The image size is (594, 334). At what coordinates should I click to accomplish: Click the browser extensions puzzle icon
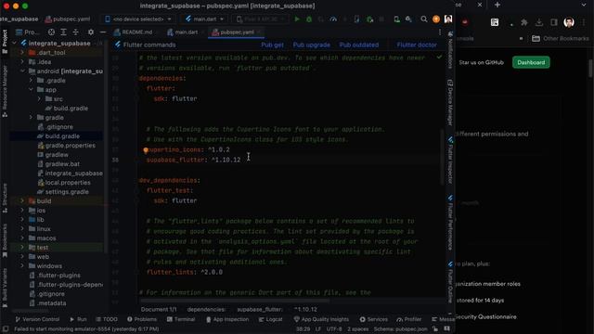(524, 22)
